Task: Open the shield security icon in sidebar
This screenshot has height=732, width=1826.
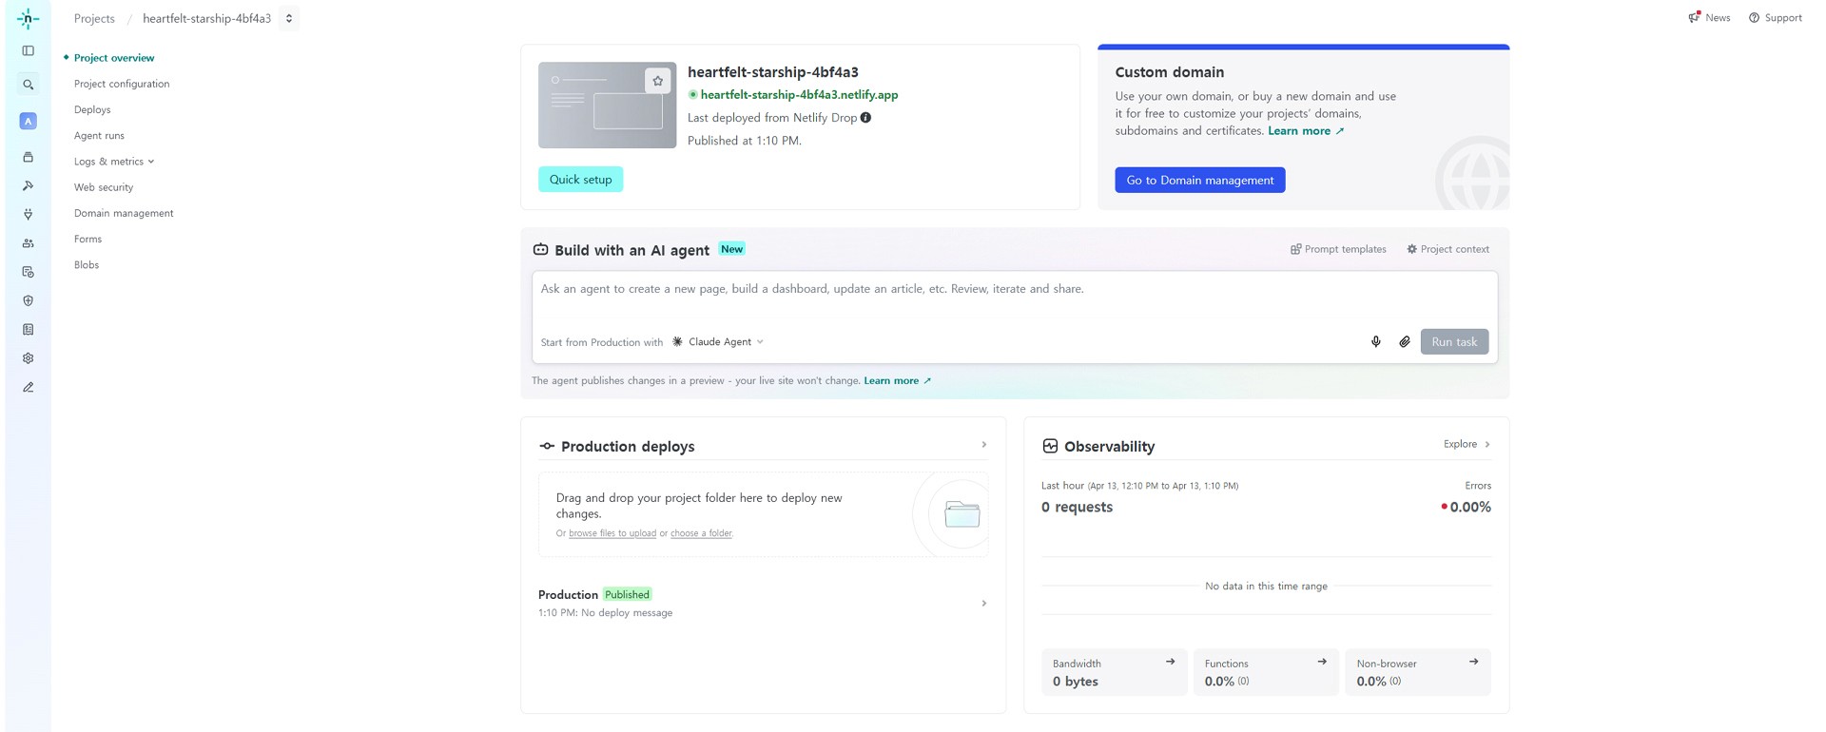Action: point(29,300)
